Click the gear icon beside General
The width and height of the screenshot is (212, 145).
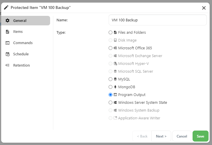8,20
